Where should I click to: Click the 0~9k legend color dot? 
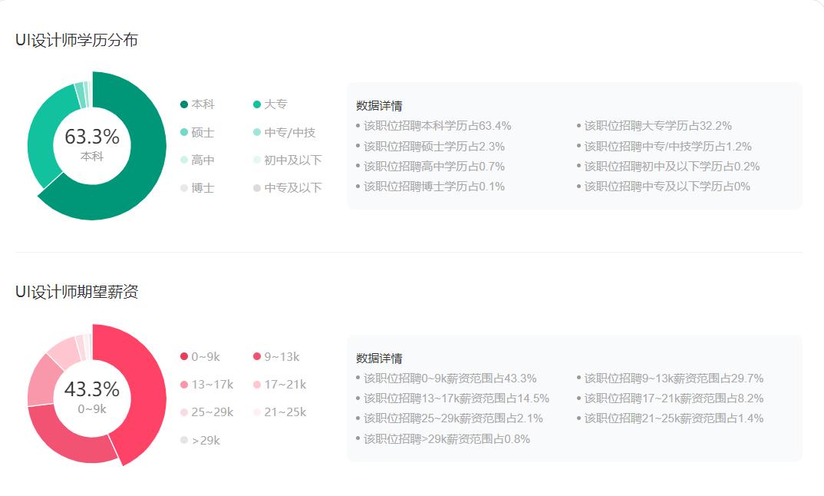coord(183,356)
